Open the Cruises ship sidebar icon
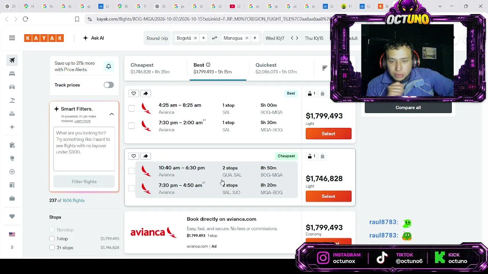This screenshot has width=488, height=274. coord(12,114)
